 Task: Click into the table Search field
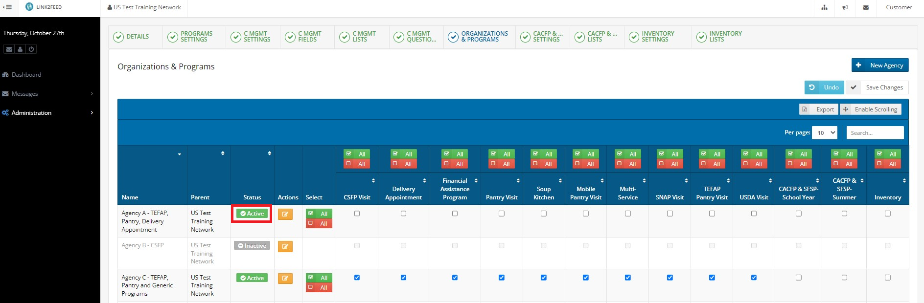(875, 133)
